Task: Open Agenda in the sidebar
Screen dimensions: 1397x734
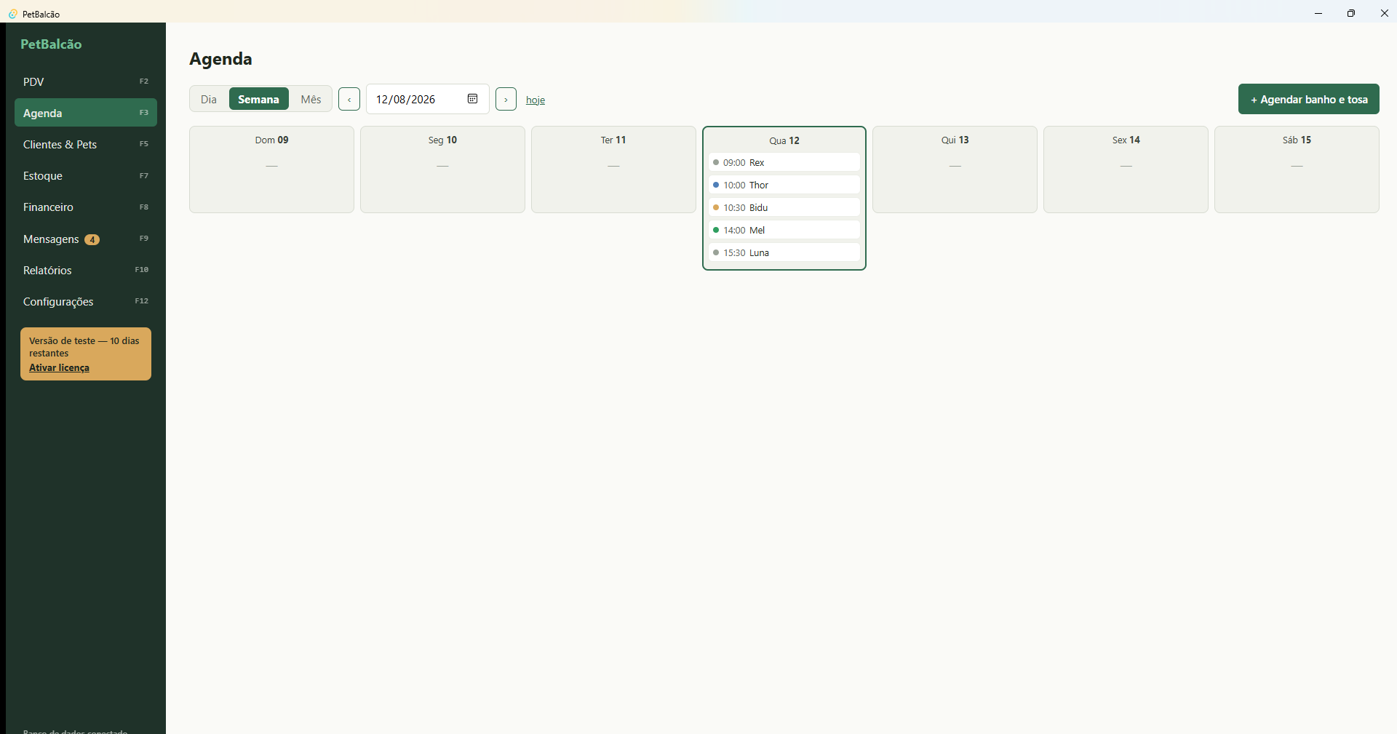Action: (86, 113)
